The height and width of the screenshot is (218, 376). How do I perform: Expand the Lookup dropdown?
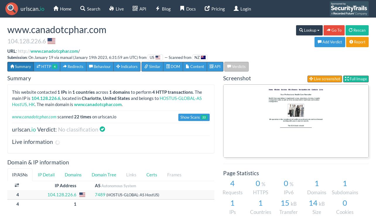tap(309, 30)
